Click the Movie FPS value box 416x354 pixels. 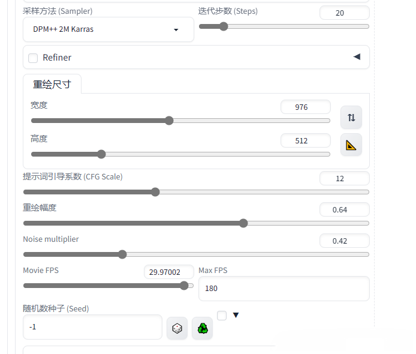[168, 272]
